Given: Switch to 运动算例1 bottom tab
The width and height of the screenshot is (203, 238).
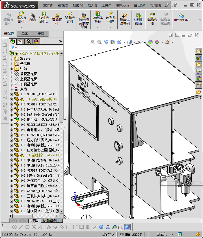Looking at the screenshot, I should (x=51, y=220).
